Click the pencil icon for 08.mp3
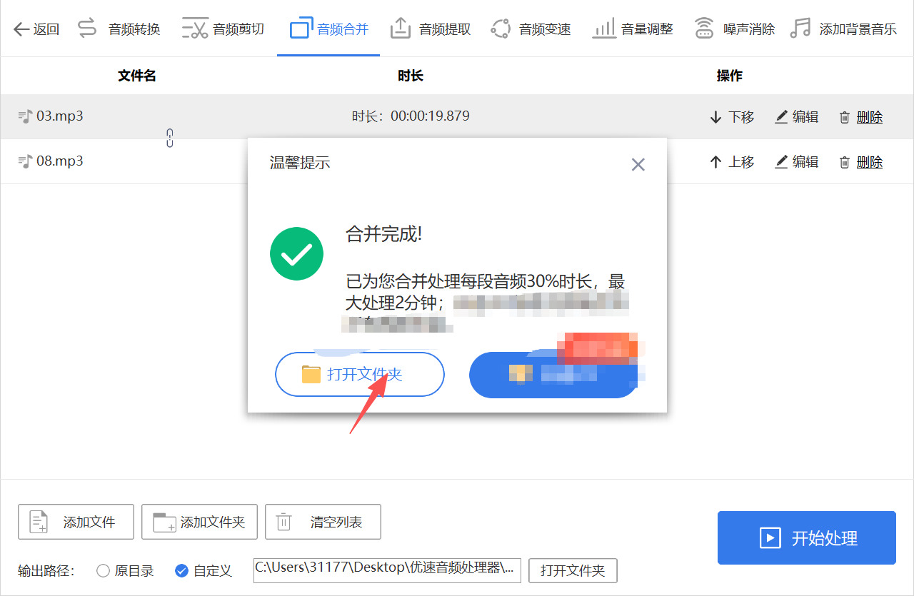Screen dimensions: 914x596 (x=781, y=162)
